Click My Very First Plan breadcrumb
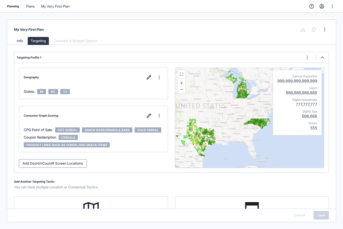The height and width of the screenshot is (229, 343). [55, 6]
